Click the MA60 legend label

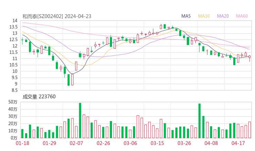coord(242,16)
